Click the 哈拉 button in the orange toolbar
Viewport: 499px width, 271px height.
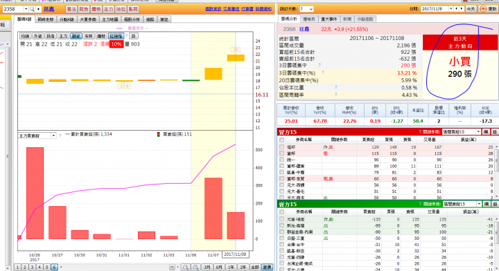click(x=121, y=9)
